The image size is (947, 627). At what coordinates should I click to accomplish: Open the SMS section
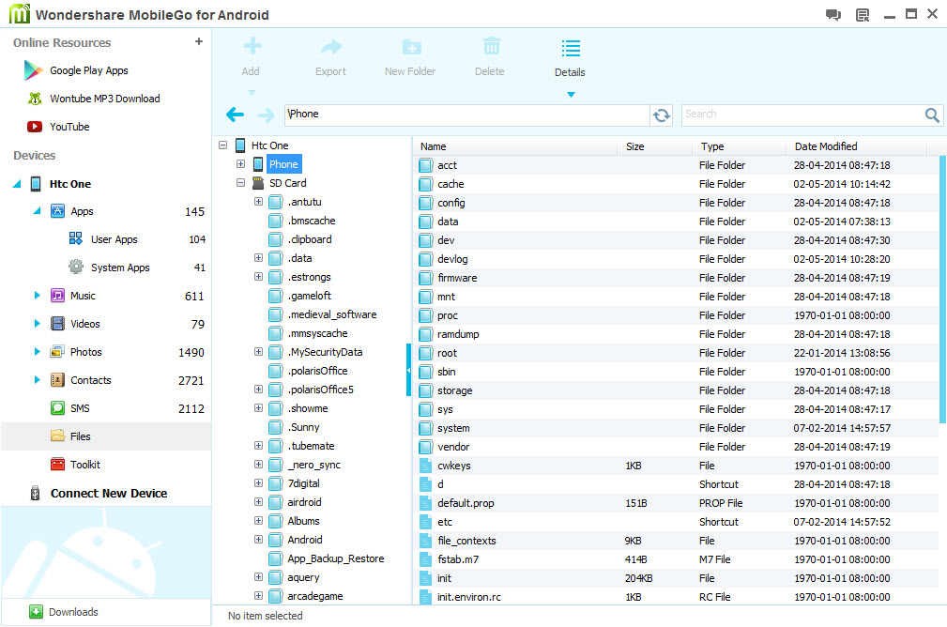80,408
